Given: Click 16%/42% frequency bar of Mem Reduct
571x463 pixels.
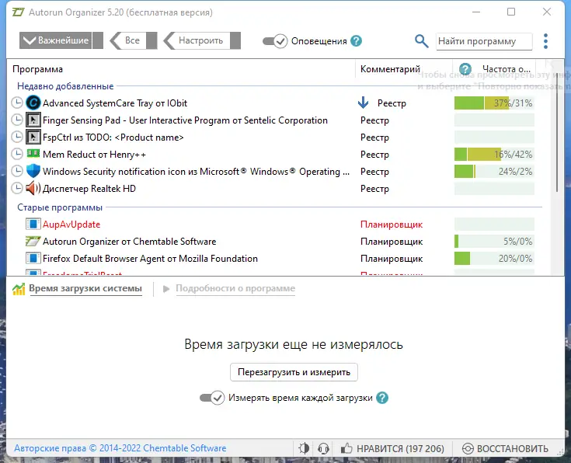Looking at the screenshot, I should 494,155.
